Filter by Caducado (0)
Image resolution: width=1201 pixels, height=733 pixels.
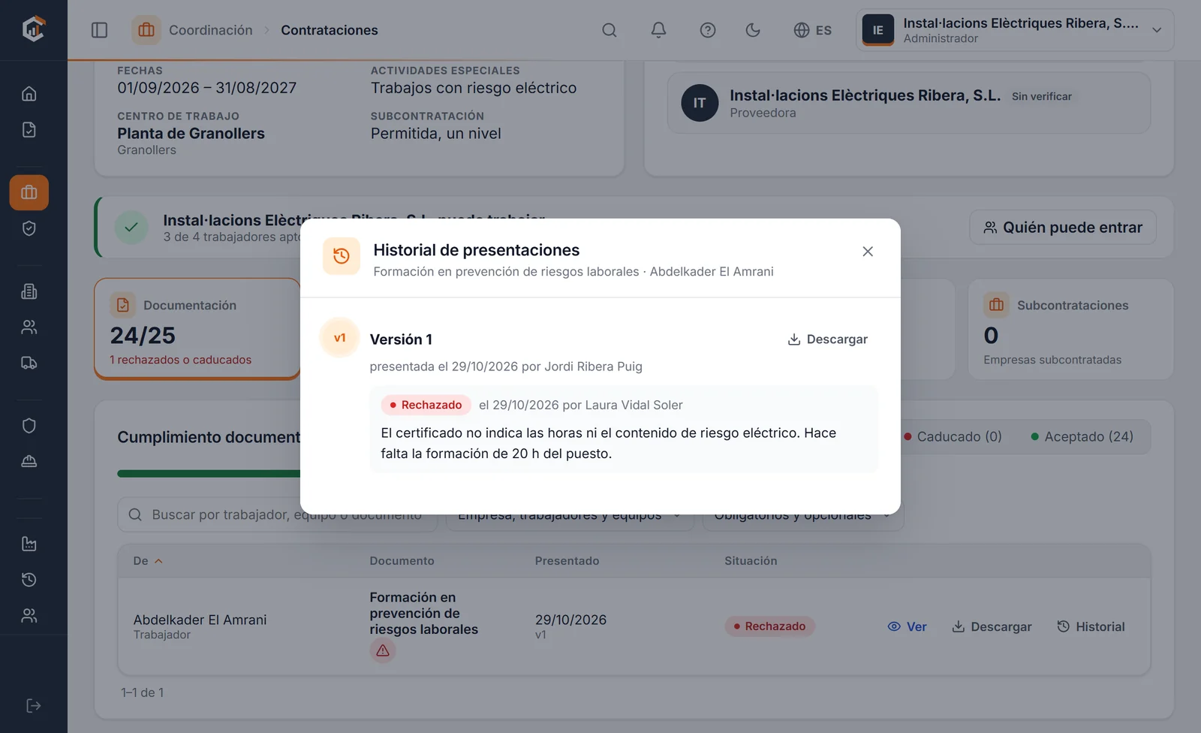pyautogui.click(x=953, y=436)
